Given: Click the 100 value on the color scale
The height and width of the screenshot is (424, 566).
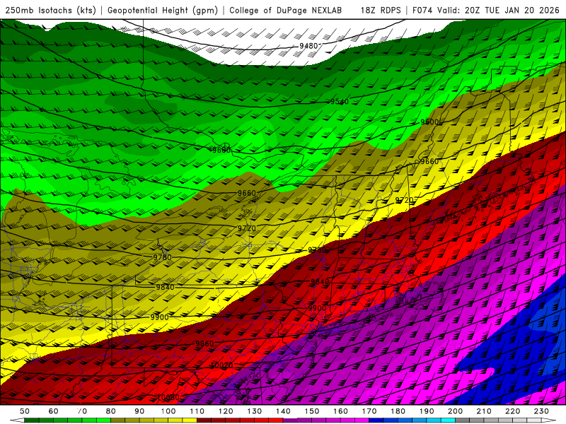Looking at the screenshot, I should click(x=168, y=411).
